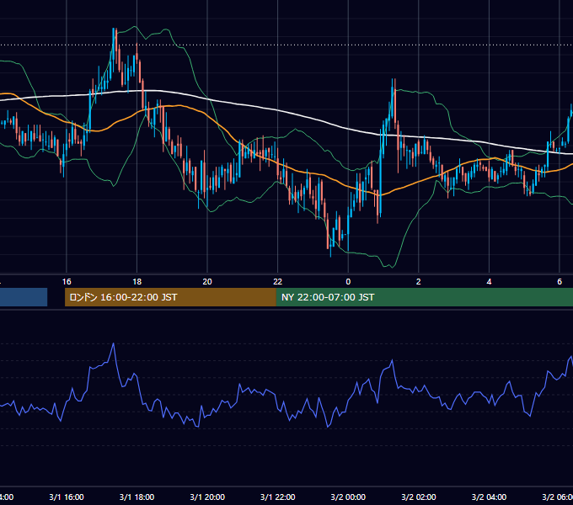Viewport: 573px width, 505px height.
Task: Click the '22' hour label on the upper time axis
Action: click(278, 282)
